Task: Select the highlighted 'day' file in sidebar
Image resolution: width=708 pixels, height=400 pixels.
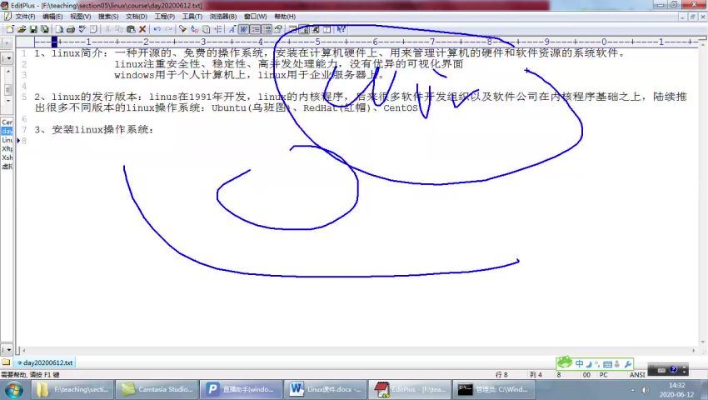Action: pos(7,131)
